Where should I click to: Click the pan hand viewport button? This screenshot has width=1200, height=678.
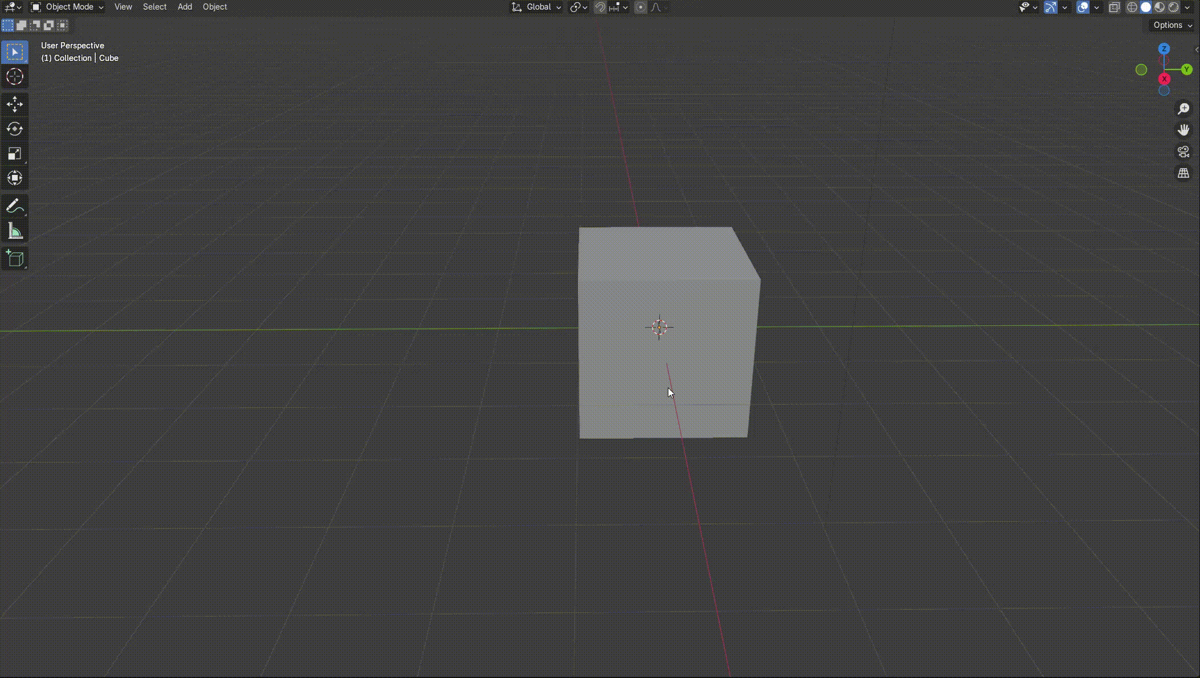[x=1183, y=130]
